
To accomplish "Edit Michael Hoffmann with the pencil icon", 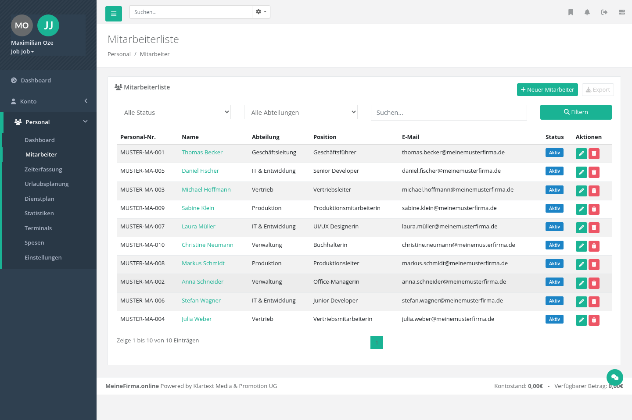I will pos(581,191).
